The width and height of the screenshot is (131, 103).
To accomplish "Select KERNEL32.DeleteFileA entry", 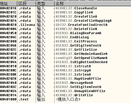I will coord(76,29).
